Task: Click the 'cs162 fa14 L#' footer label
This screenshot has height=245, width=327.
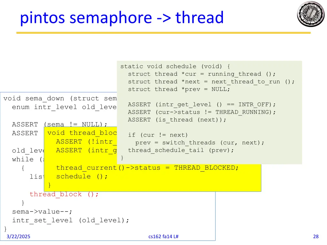Action: (163, 236)
